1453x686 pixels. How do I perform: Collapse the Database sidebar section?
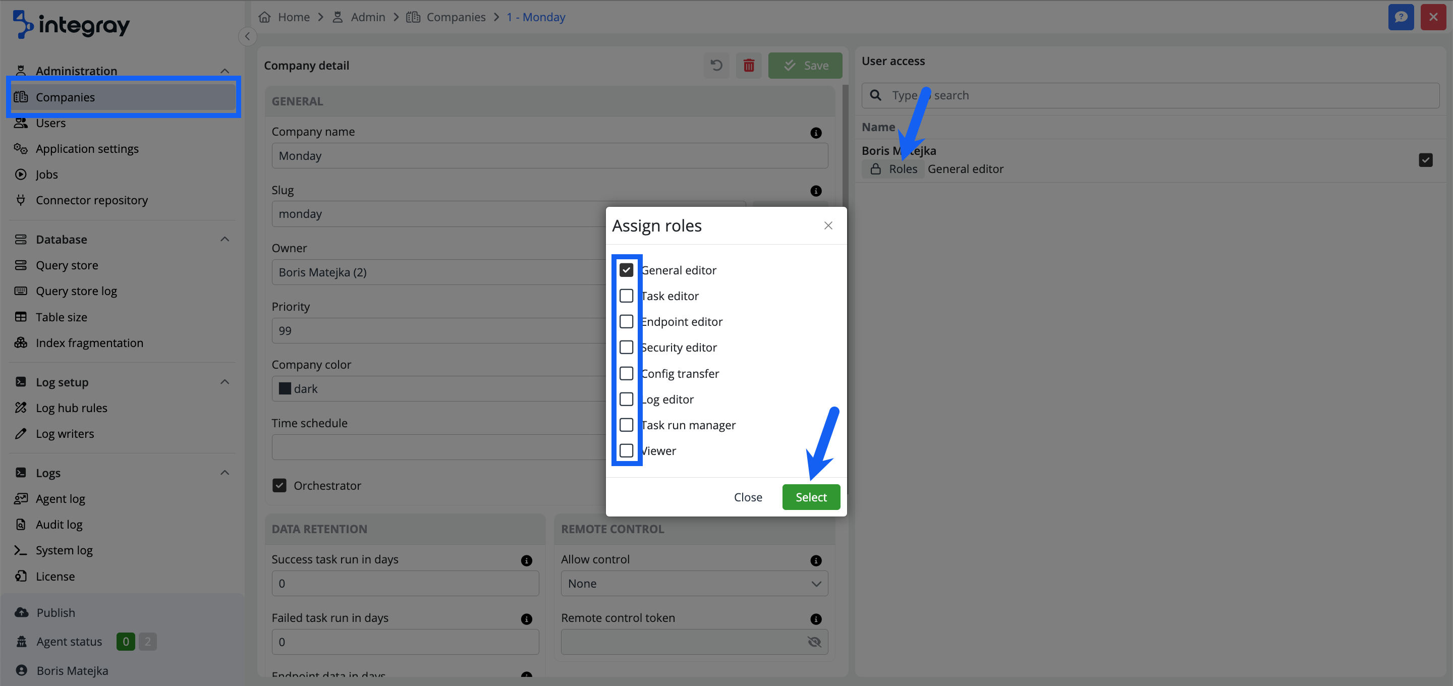coord(225,239)
